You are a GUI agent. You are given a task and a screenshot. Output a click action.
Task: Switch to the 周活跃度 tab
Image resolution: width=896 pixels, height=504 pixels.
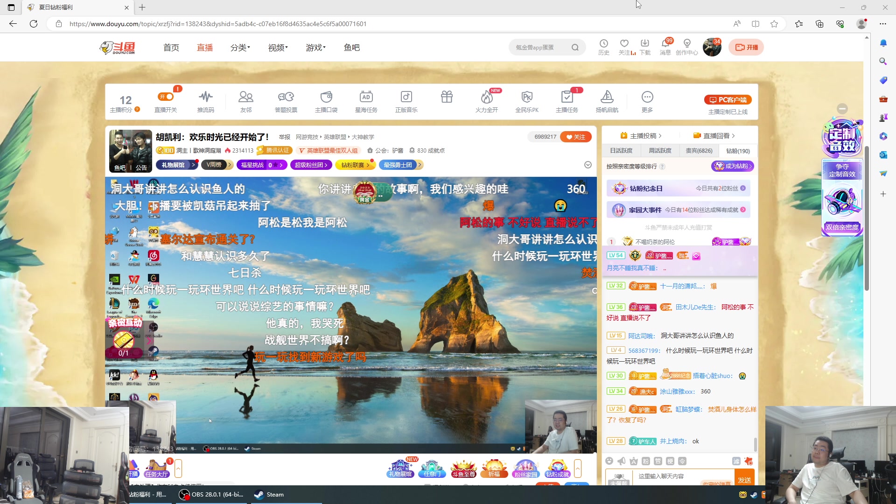pos(660,151)
